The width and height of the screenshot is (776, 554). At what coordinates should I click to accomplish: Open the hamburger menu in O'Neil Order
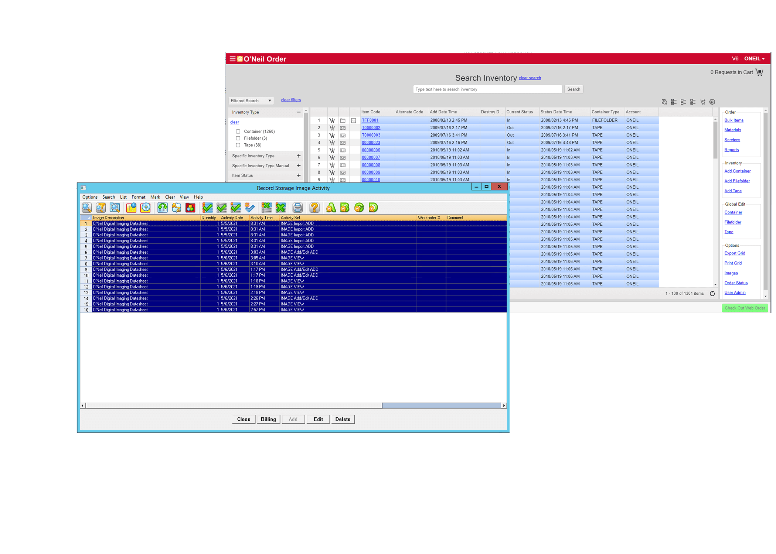232,59
